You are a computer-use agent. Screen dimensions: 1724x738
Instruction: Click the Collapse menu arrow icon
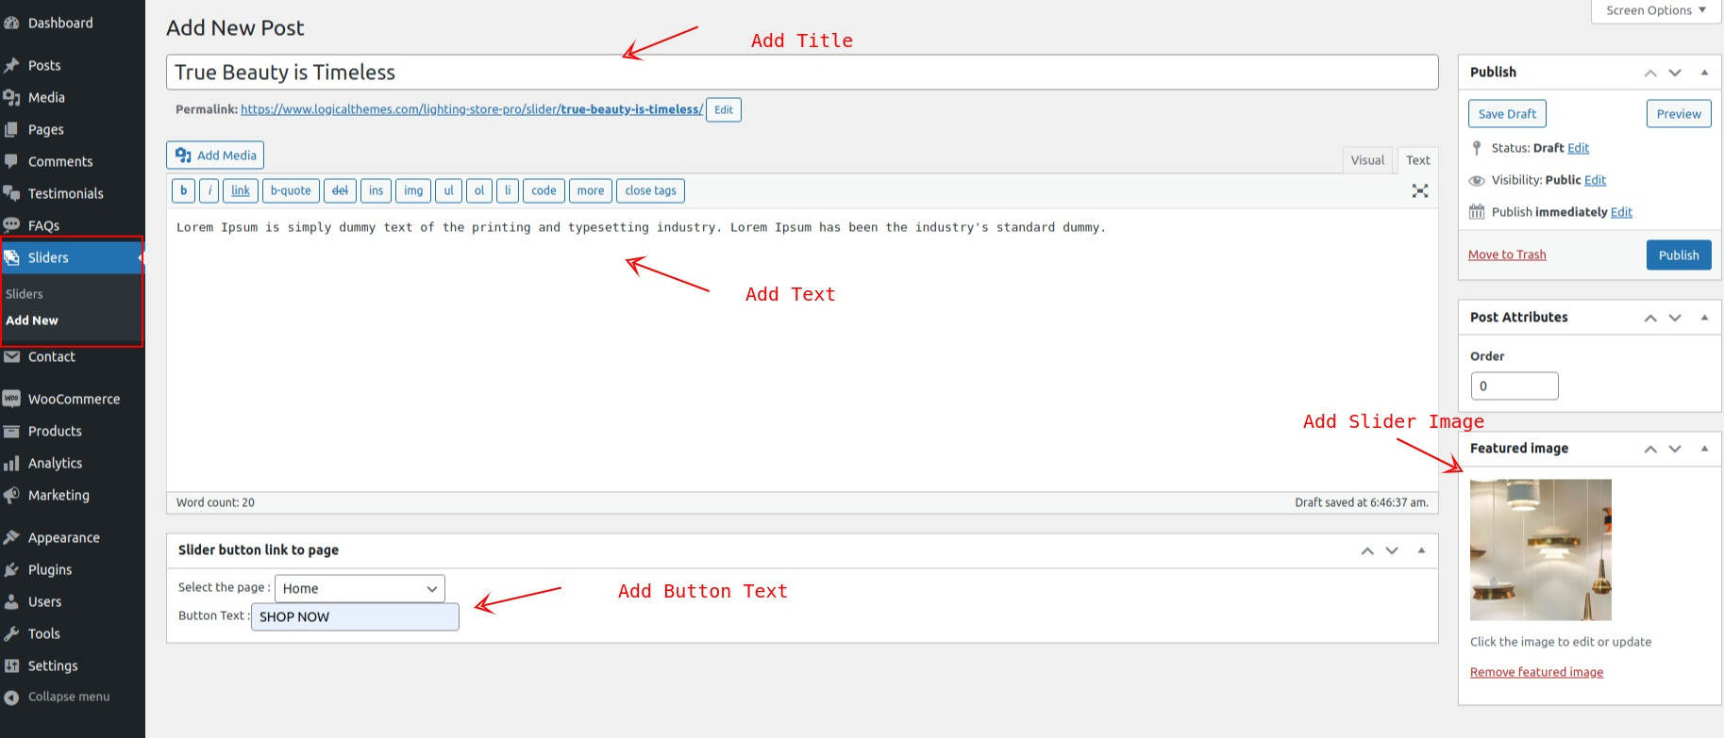click(11, 697)
